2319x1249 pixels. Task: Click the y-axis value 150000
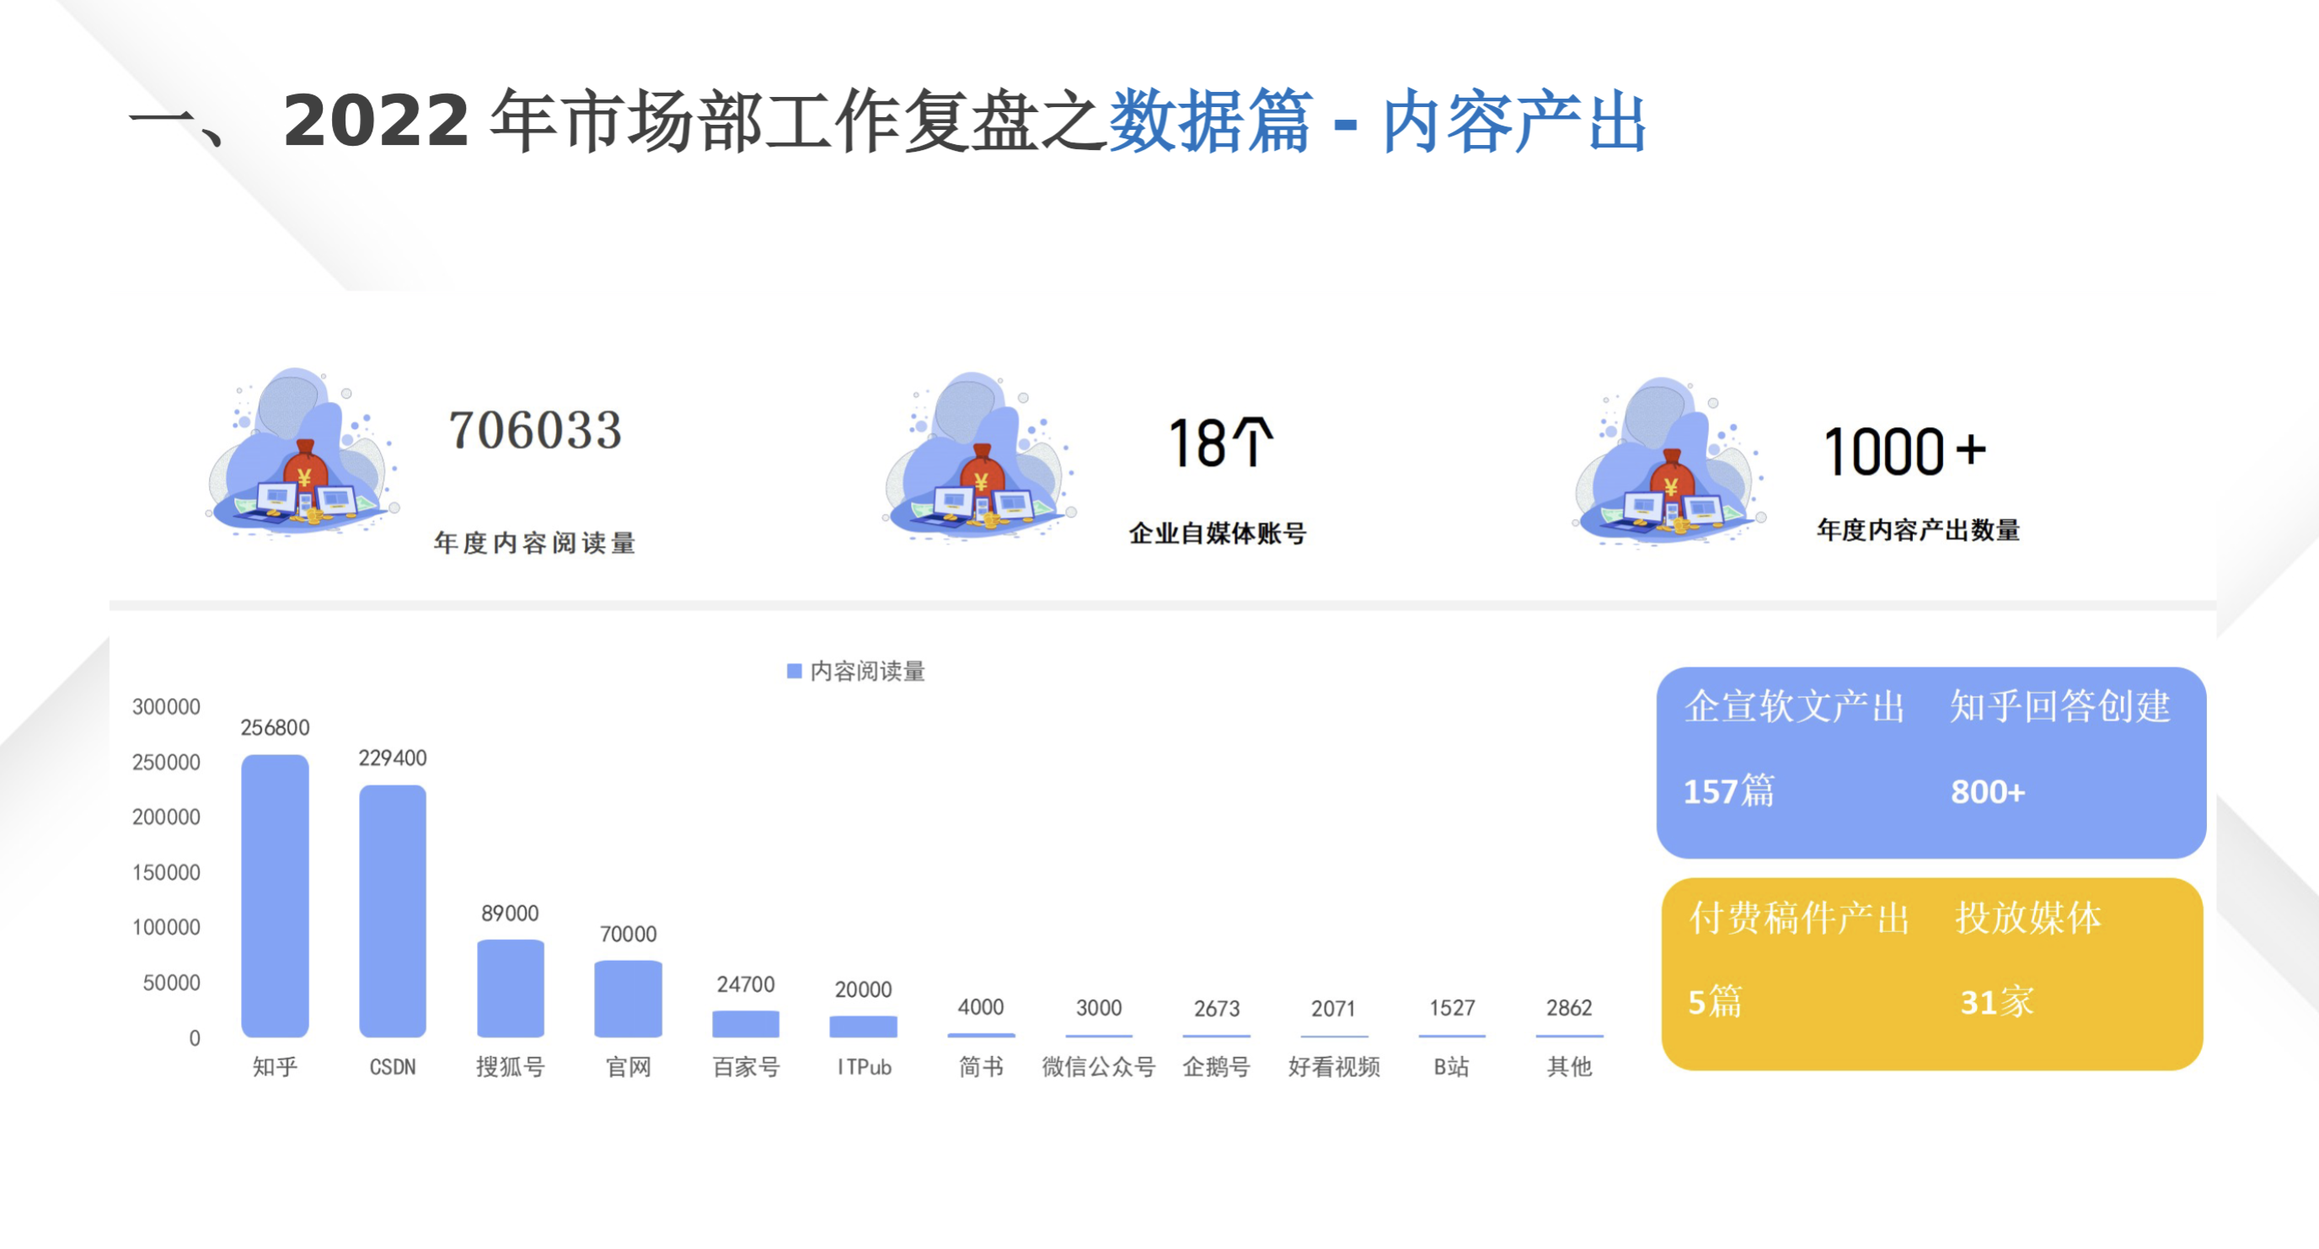click(166, 872)
